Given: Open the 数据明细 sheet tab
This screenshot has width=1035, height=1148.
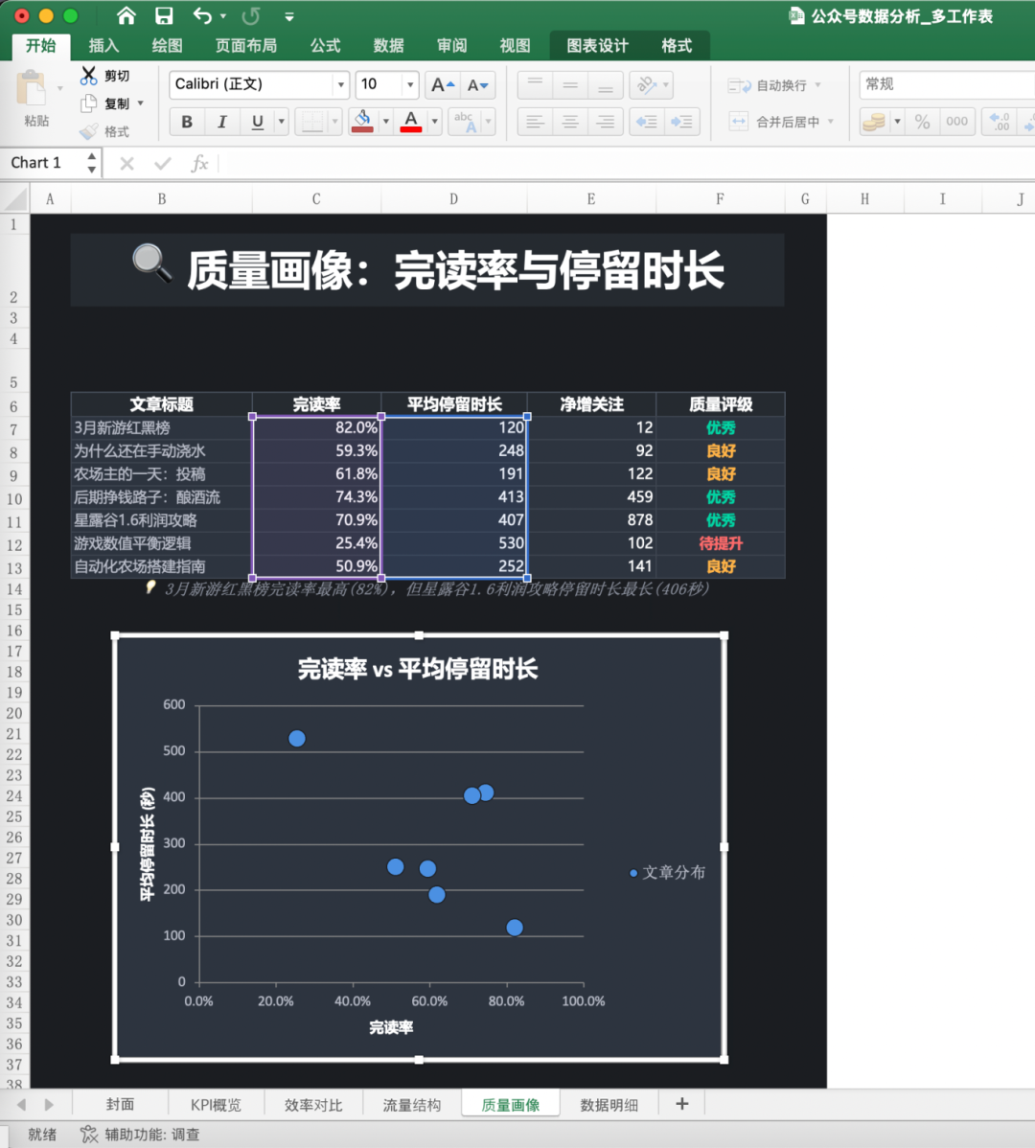Looking at the screenshot, I should pyautogui.click(x=609, y=1105).
